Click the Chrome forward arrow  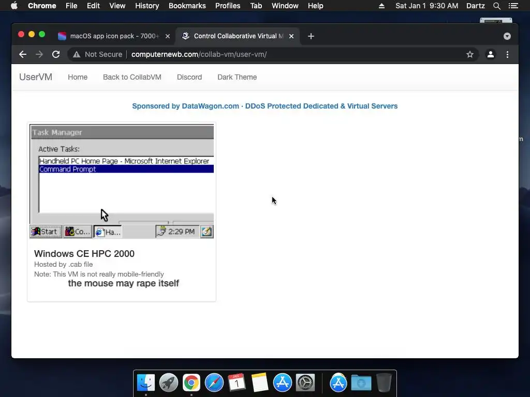click(x=39, y=54)
